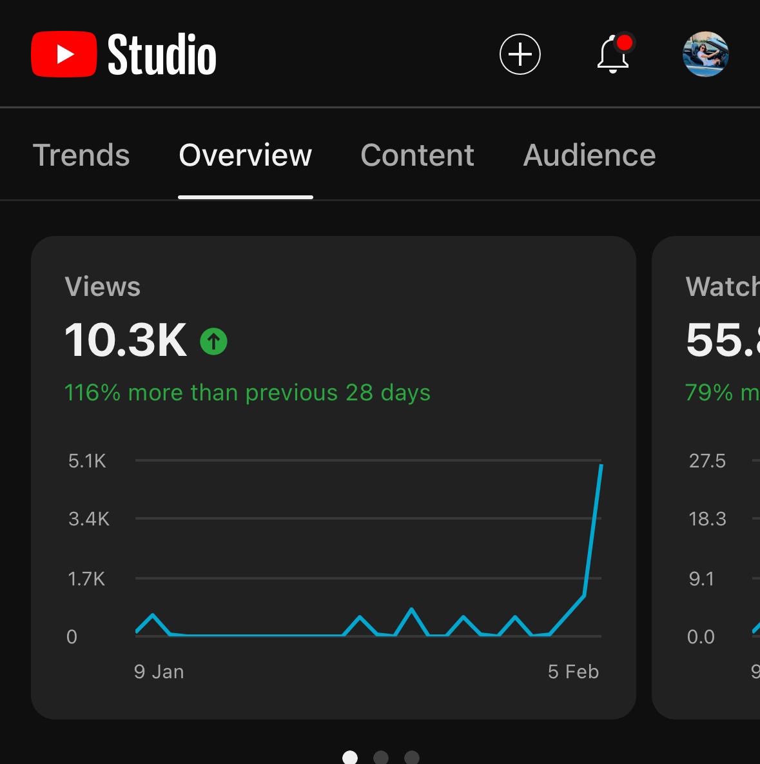The height and width of the screenshot is (764, 760).
Task: Tap the 10.3K views total
Action: 126,340
